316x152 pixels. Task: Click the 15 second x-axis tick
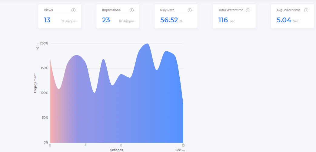tap(183, 145)
